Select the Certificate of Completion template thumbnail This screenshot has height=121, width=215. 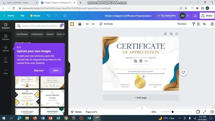(27, 112)
